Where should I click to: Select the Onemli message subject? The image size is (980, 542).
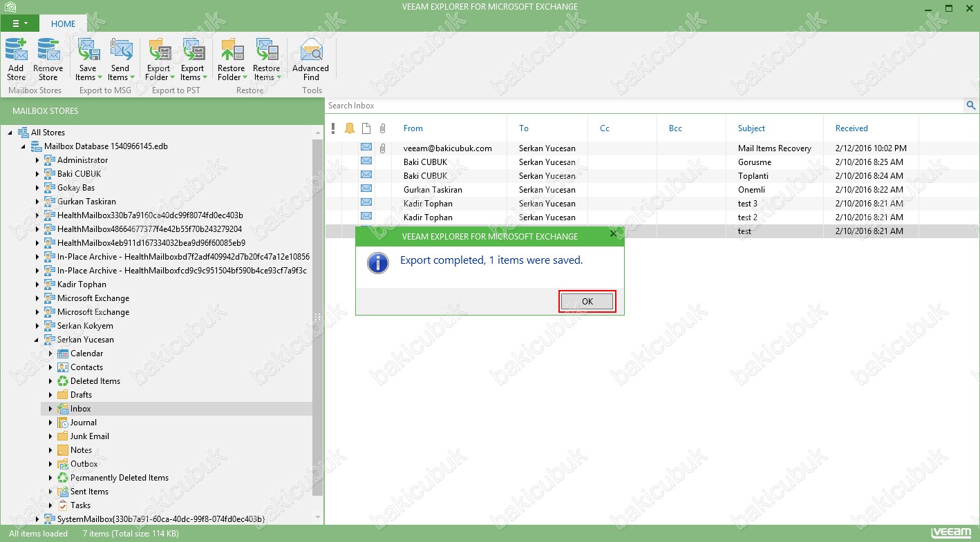(751, 189)
